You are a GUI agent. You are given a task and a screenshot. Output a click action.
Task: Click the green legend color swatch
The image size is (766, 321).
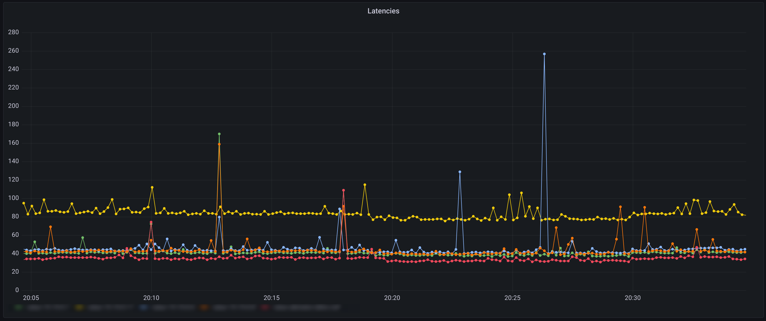[x=18, y=307]
